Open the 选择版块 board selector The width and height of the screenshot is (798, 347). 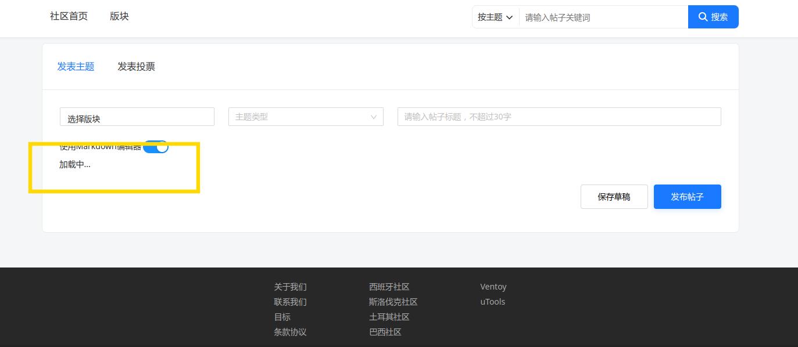(137, 117)
